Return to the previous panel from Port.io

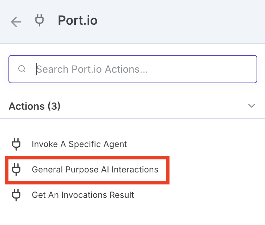[x=16, y=22]
